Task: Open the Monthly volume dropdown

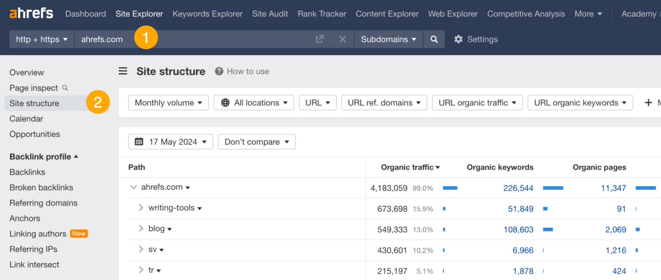Action: (168, 103)
